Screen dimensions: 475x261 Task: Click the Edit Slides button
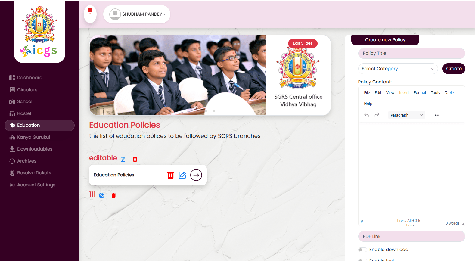click(303, 43)
